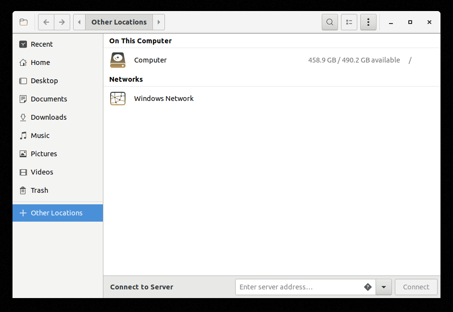Screen dimensions: 453x312
Task: Click the Home house icon
Action: pos(23,62)
